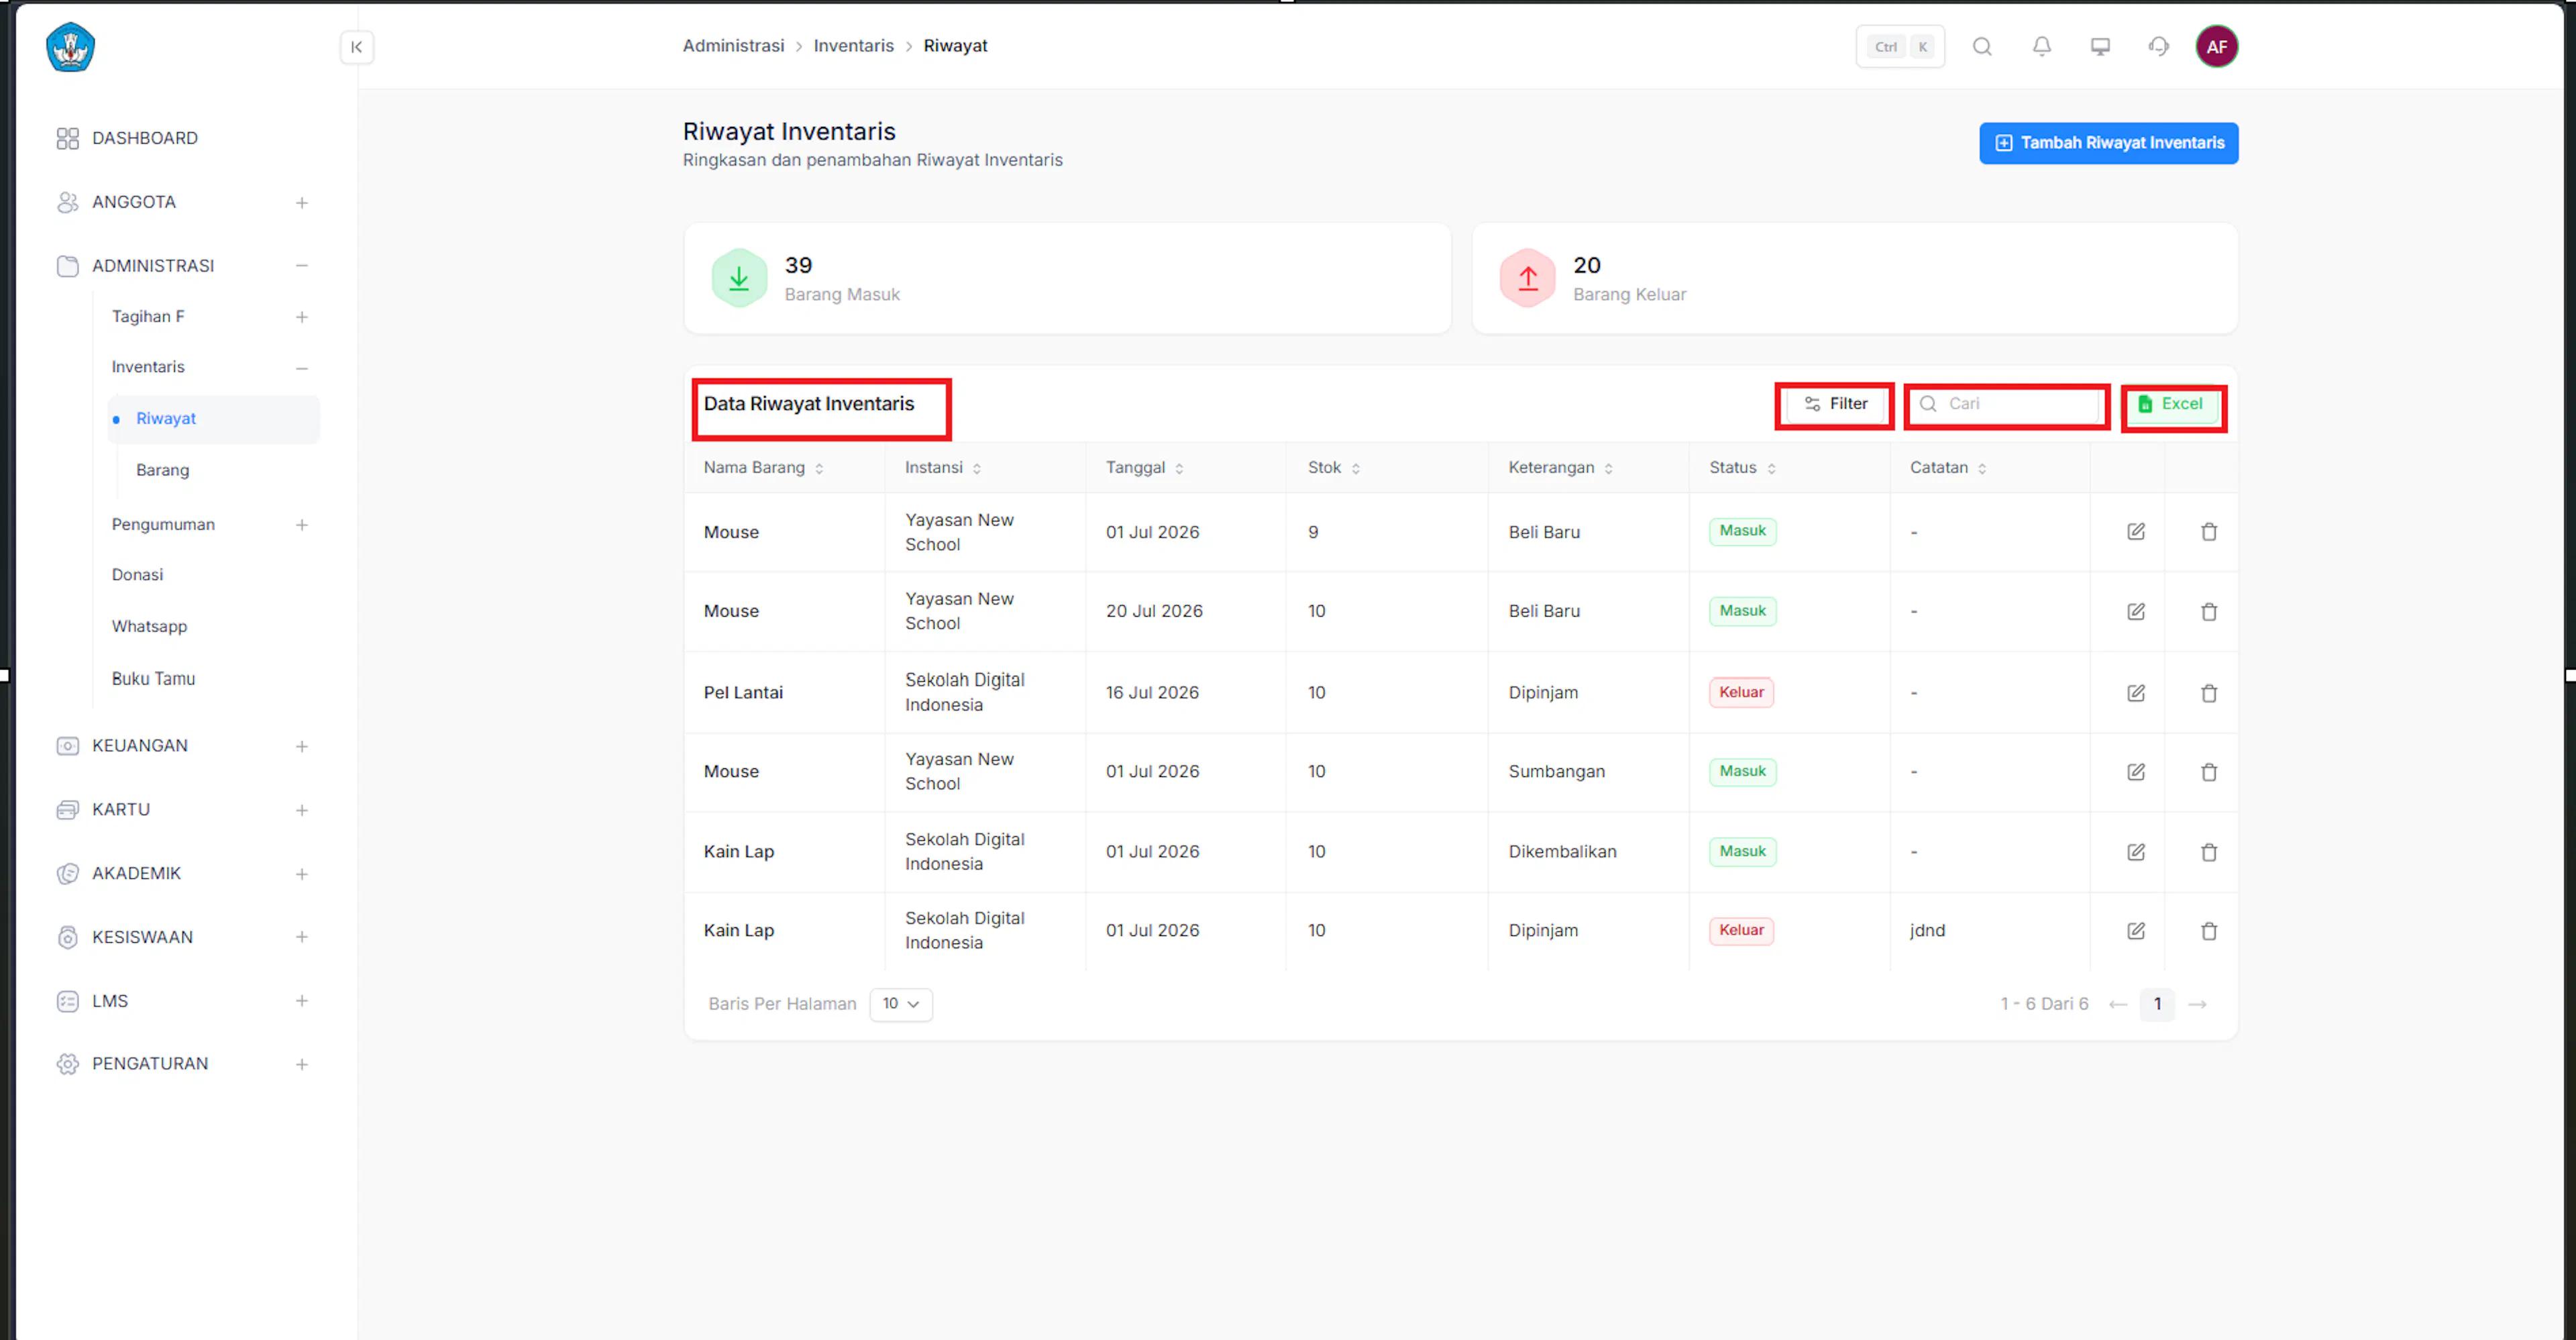Click the monitor display icon in header

tap(2100, 47)
